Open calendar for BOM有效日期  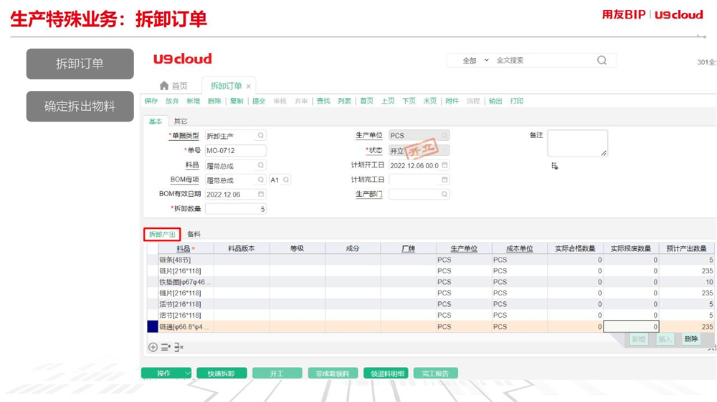click(261, 194)
